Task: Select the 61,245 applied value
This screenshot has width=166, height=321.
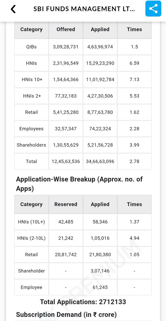Action: (100, 287)
